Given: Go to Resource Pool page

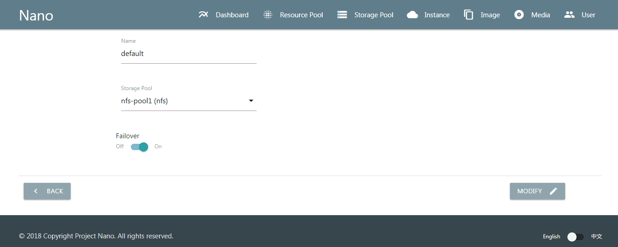Looking at the screenshot, I should tap(294, 15).
